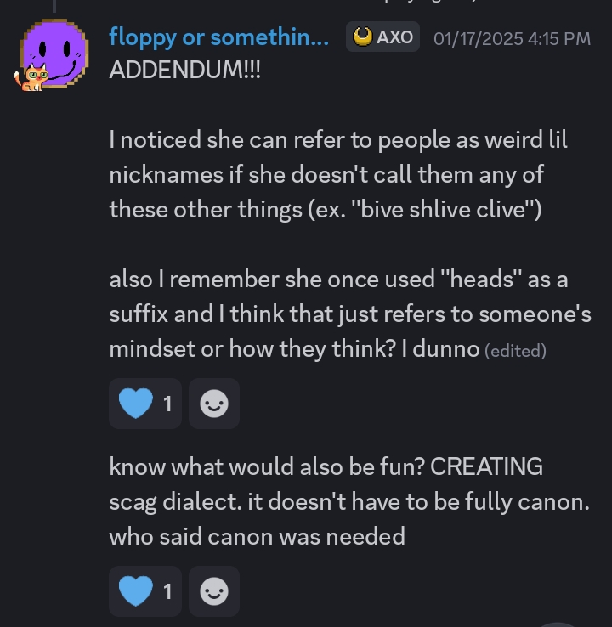Tap the blue heart emoji under scag message
Image resolution: width=612 pixels, height=627 pixels.
tap(134, 591)
